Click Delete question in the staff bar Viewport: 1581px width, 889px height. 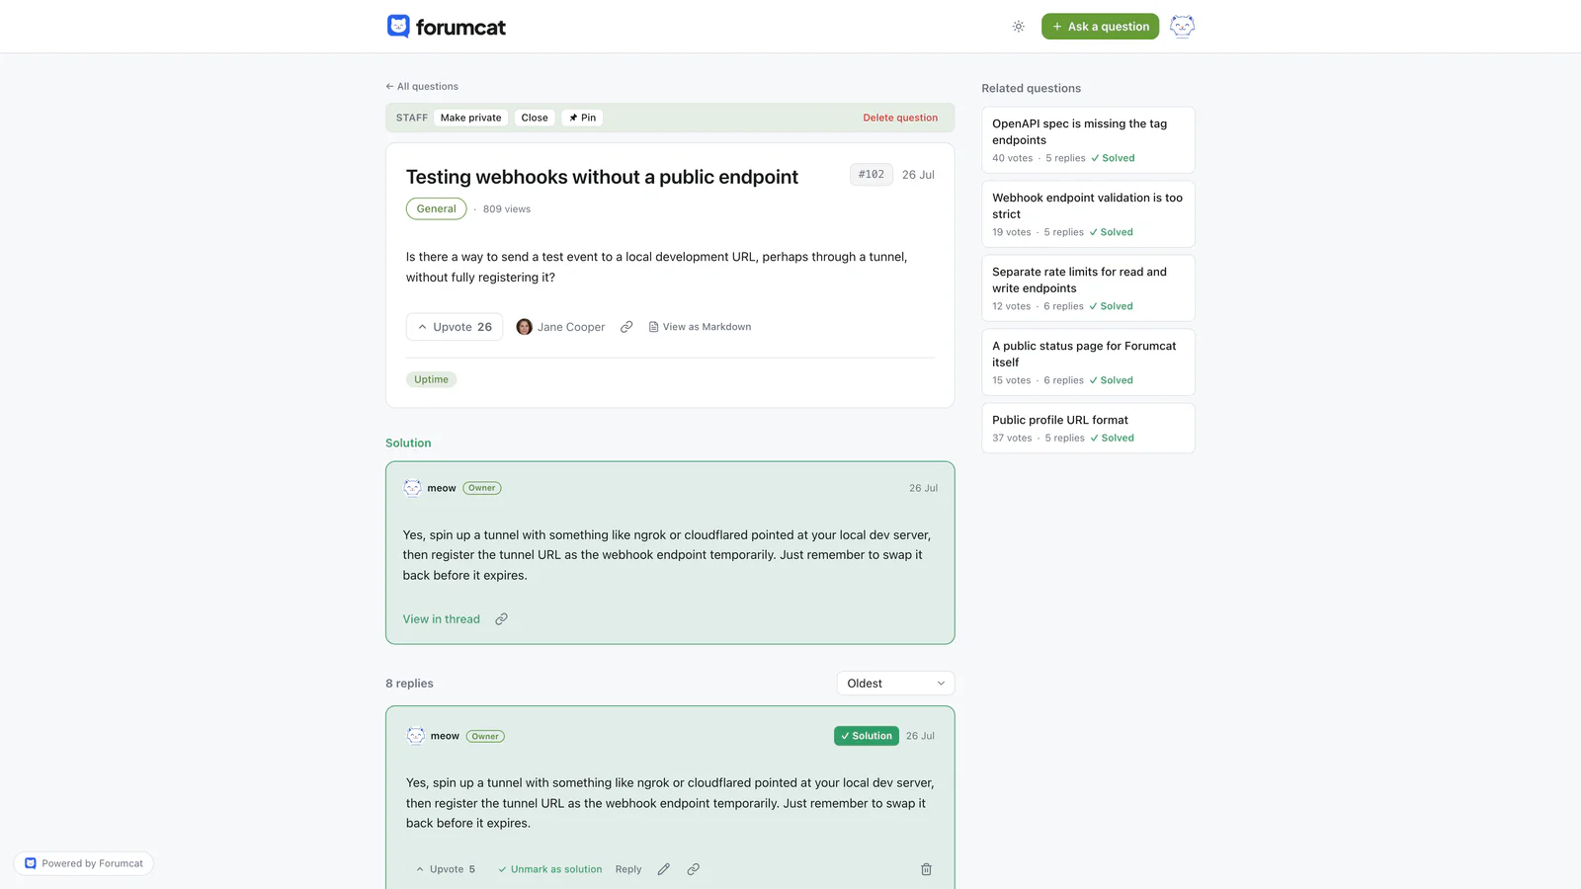(900, 118)
